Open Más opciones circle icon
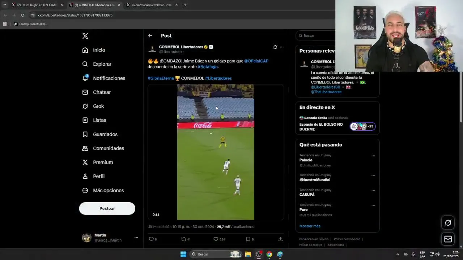 click(85, 190)
